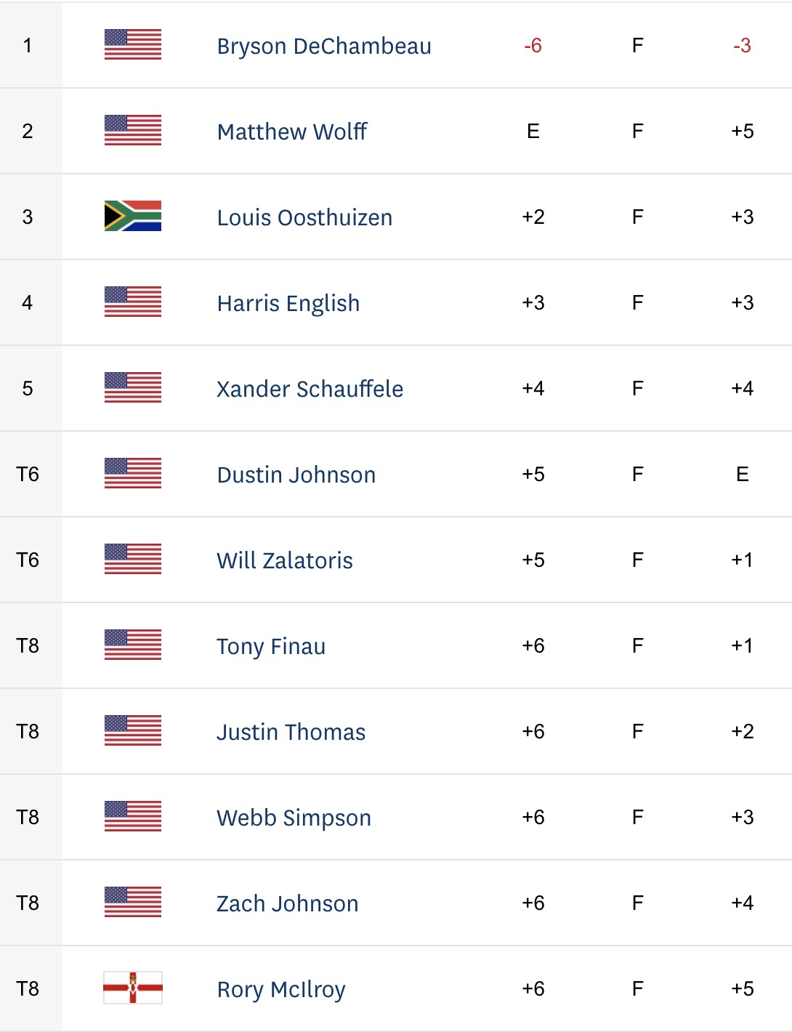Open Rory McIlroy's player page
The height and width of the screenshot is (1032, 792).
tap(281, 989)
